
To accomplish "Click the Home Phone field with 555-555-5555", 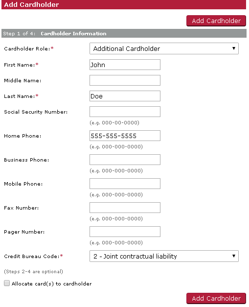I will point(125,136).
